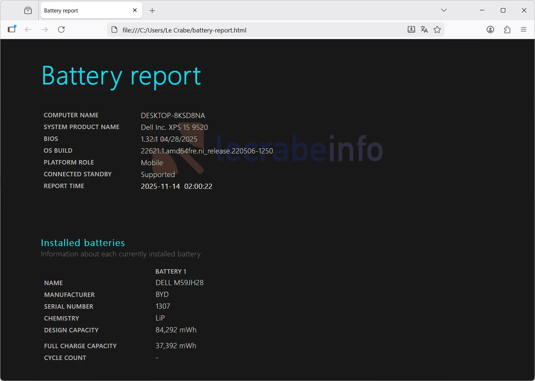Open the hamburger application menu

tap(524, 30)
